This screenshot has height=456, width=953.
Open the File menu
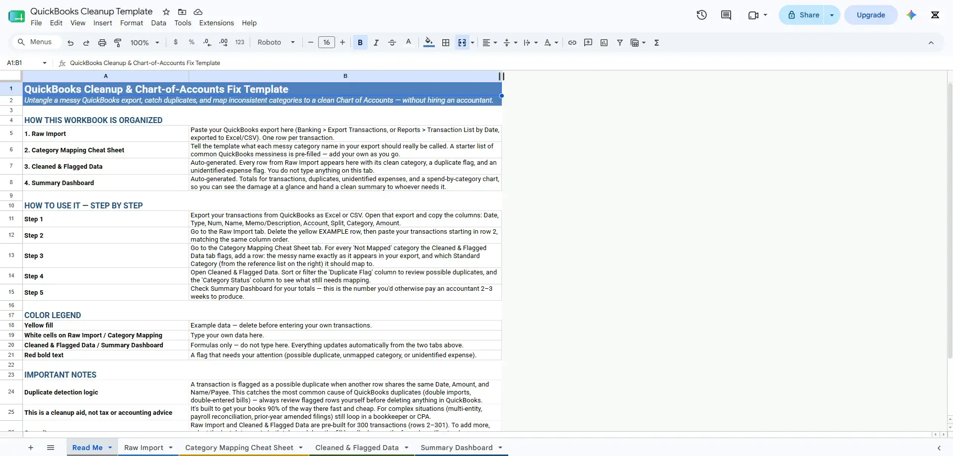pos(36,23)
